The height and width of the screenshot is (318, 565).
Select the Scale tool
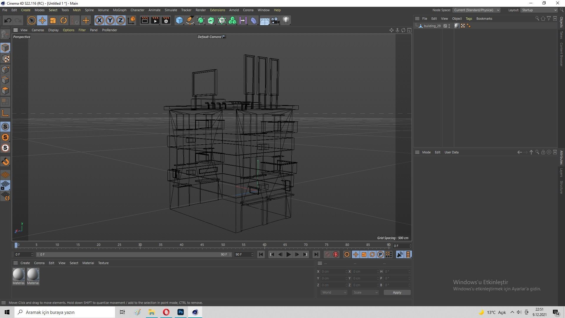(x=53, y=20)
